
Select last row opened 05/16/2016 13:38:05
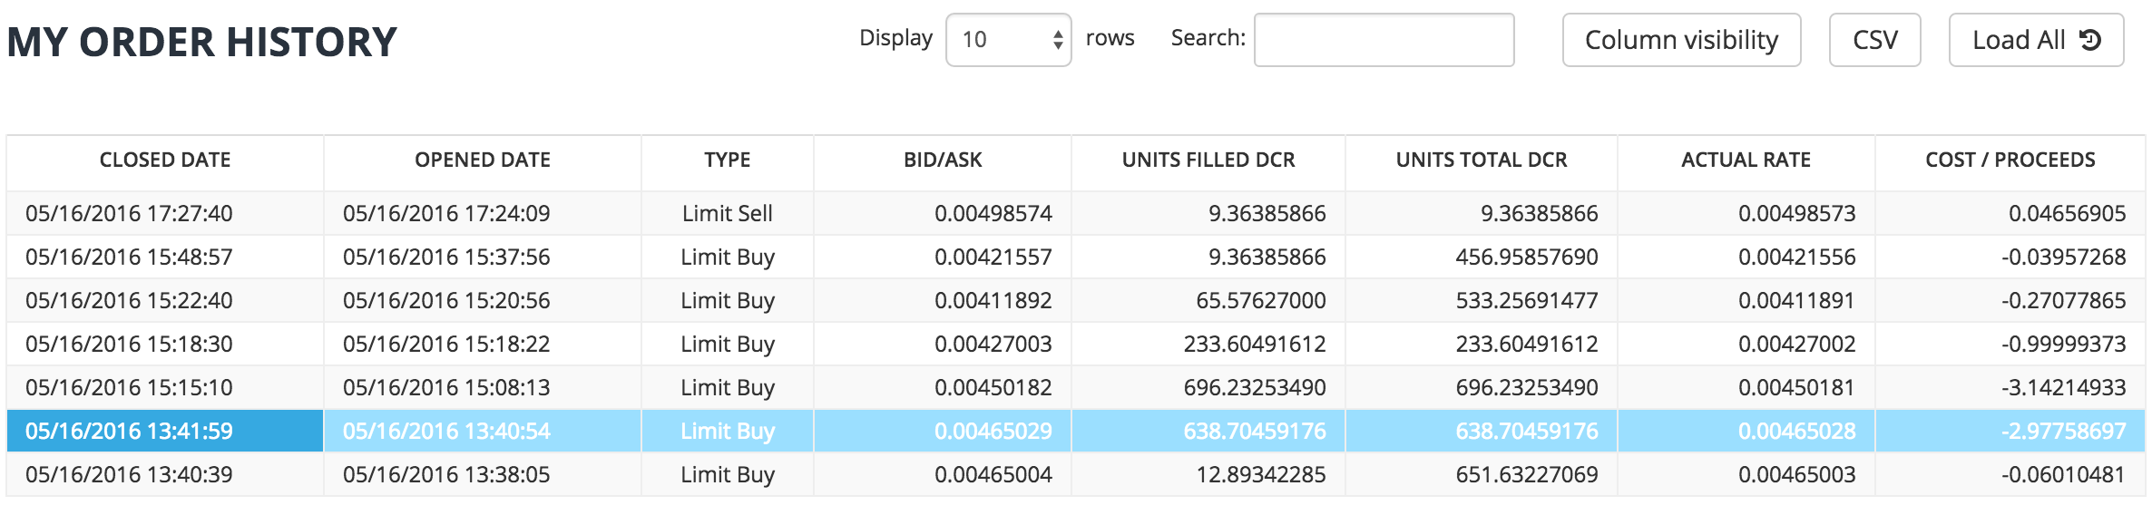pyautogui.click(x=446, y=474)
